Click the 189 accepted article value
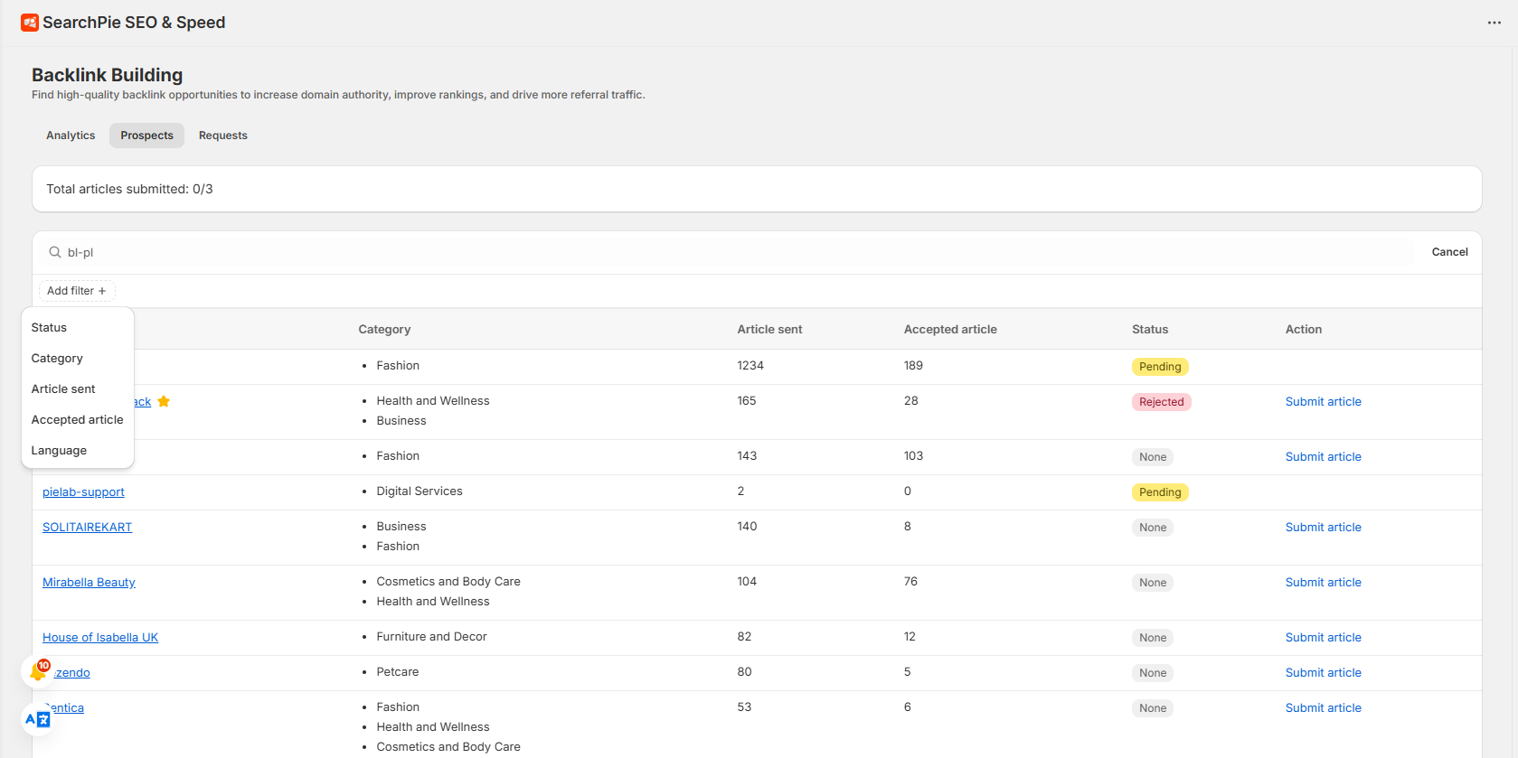 913,366
